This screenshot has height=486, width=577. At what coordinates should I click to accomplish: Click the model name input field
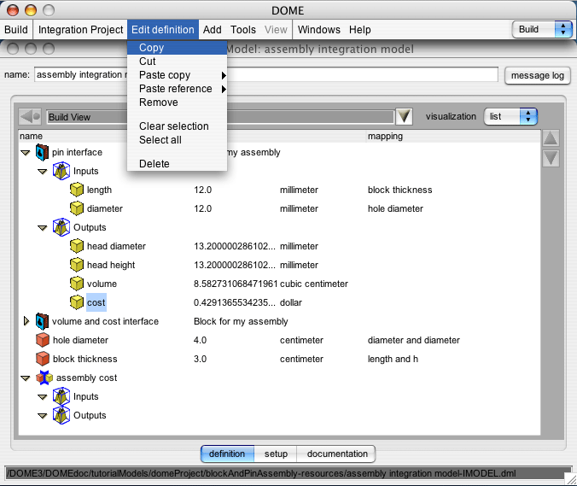[x=266, y=75]
